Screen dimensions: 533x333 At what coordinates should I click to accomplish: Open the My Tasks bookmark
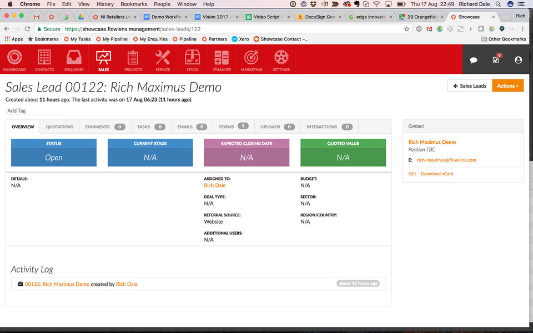(77, 39)
